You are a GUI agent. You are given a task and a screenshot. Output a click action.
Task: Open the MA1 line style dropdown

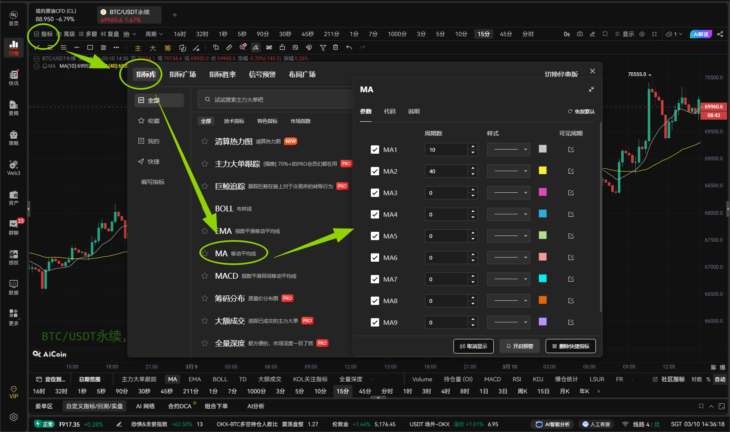[x=508, y=150]
